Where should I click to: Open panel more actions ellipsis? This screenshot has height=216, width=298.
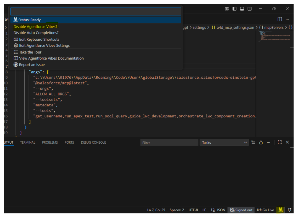pos(268,142)
